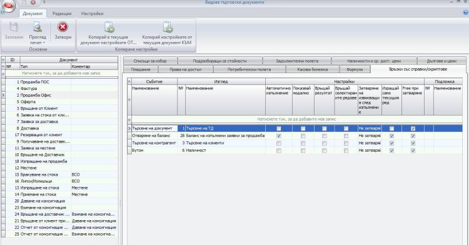Screen dimensions: 469x245
Task: Click the Бутон event name cell
Action: 154,151
